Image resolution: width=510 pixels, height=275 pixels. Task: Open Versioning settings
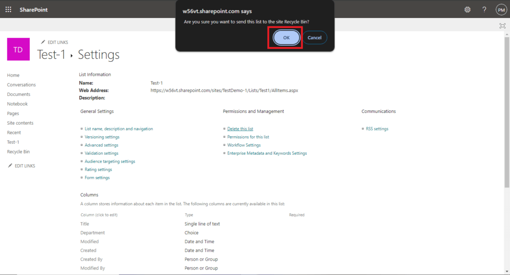102,137
